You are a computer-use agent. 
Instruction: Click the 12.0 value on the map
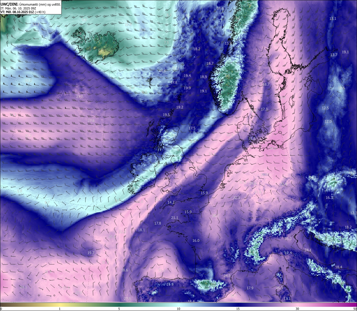click(x=328, y=122)
